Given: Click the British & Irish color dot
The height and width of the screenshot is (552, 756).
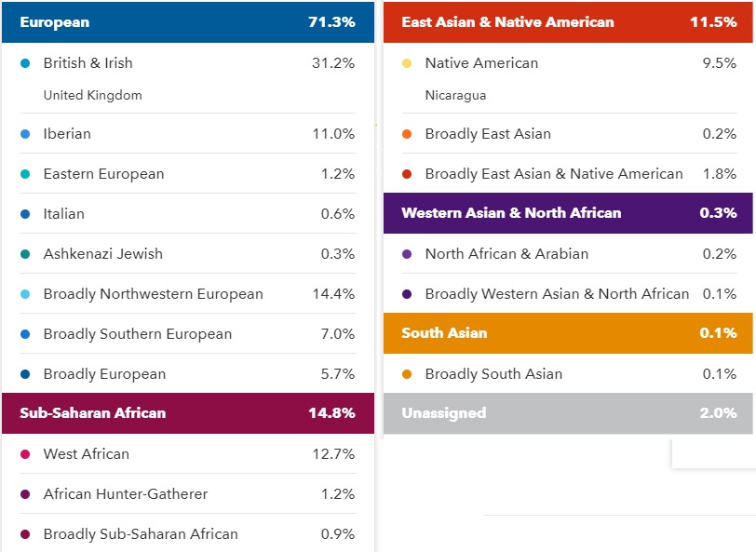Looking at the screenshot, I should coord(25,63).
